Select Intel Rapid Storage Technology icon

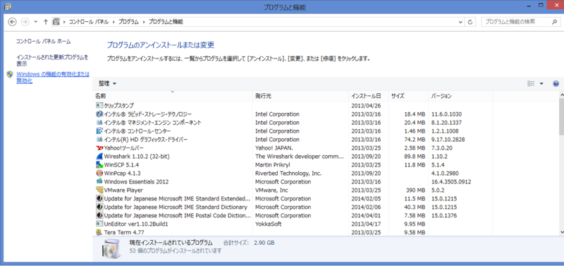(99, 114)
